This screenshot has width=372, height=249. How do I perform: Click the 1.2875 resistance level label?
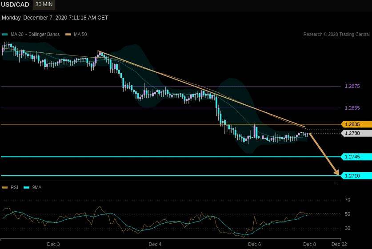pos(352,86)
